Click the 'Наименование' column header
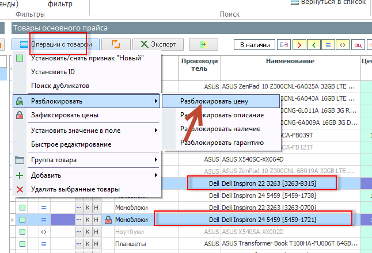This screenshot has width=372, height=253. (290, 68)
